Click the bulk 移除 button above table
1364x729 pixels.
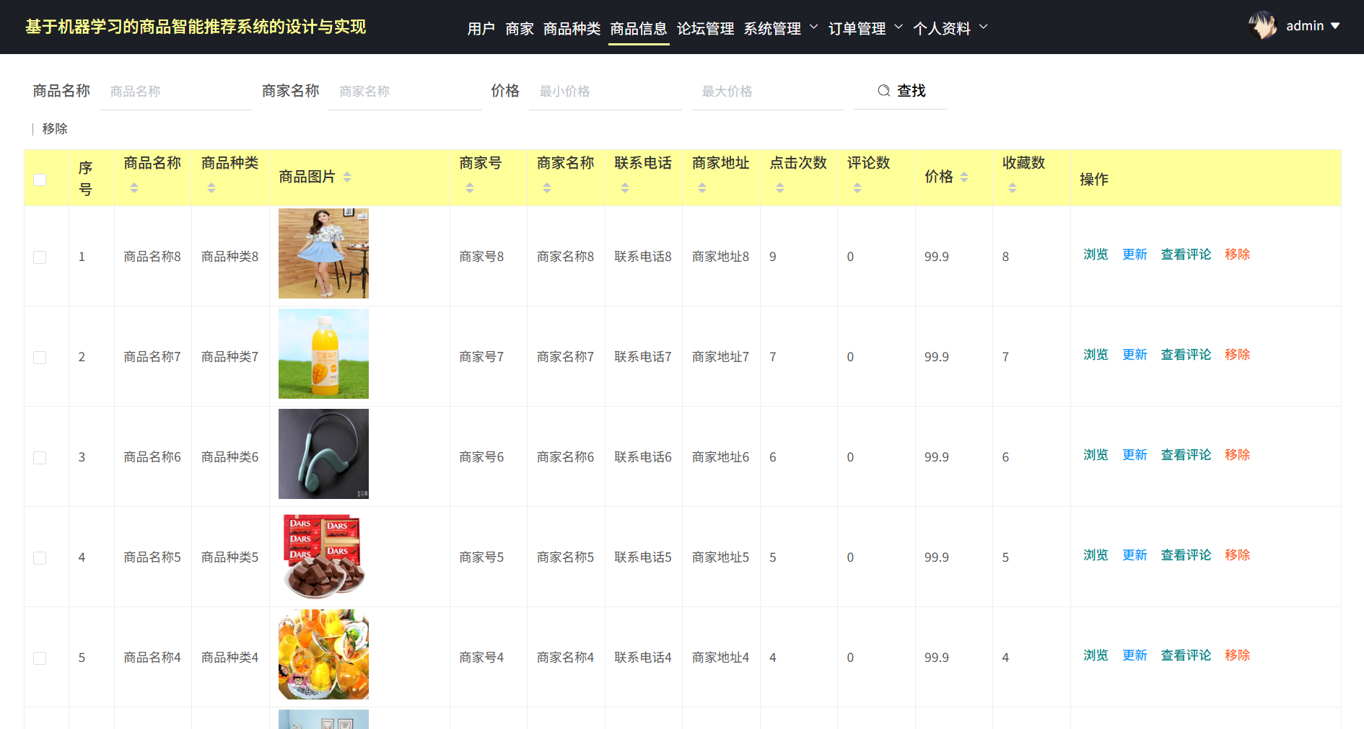point(55,129)
